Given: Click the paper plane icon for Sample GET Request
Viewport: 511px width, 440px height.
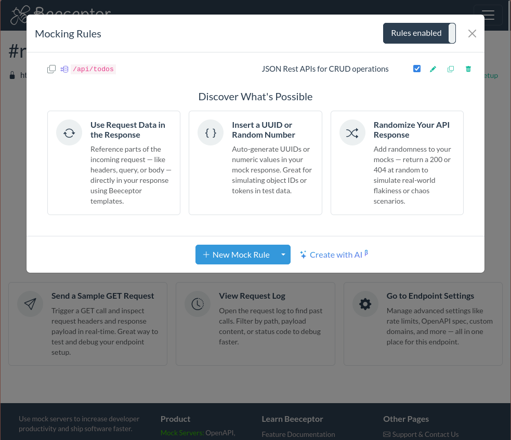Looking at the screenshot, I should click(x=30, y=304).
